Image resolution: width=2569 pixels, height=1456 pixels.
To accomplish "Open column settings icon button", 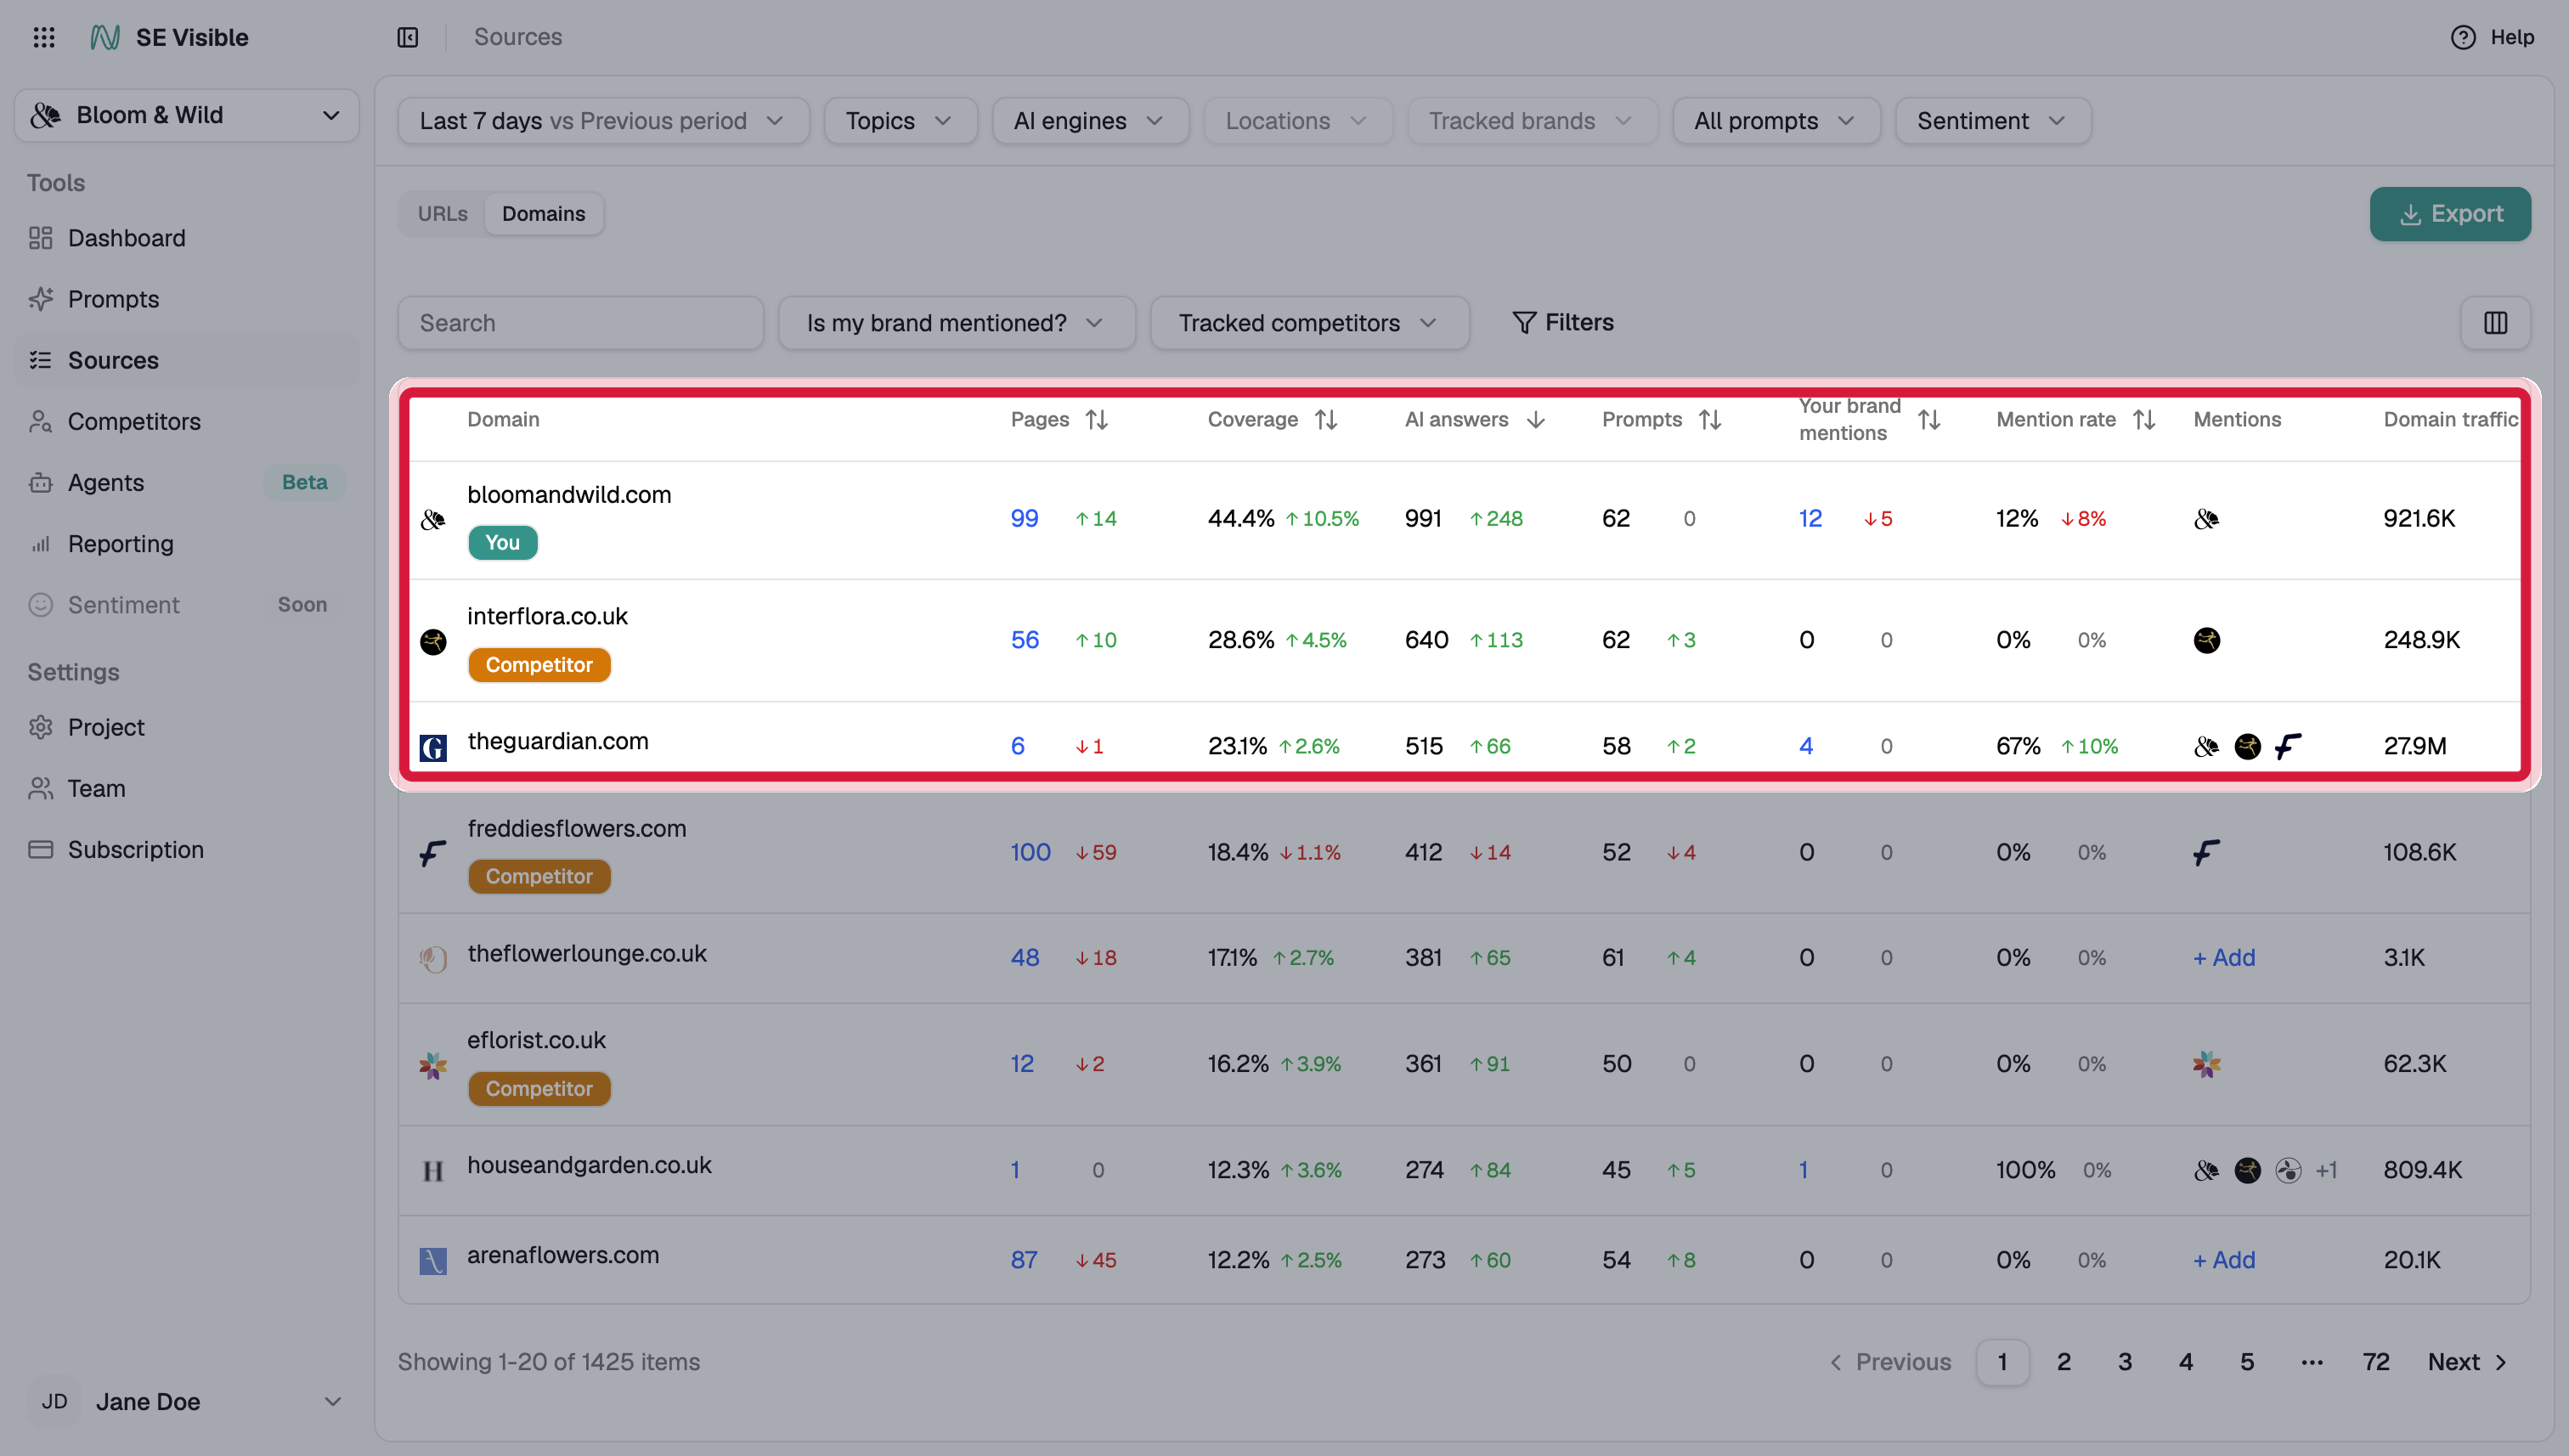I will pos(2495,323).
